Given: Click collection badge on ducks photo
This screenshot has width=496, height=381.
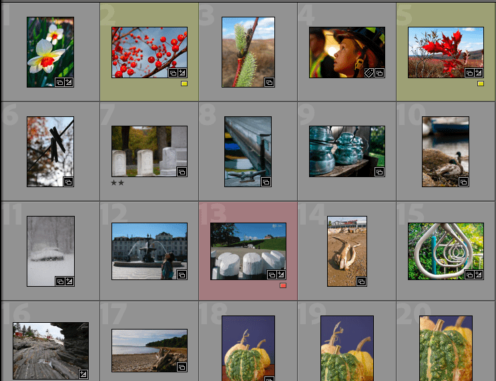Looking at the screenshot, I should pyautogui.click(x=463, y=182).
